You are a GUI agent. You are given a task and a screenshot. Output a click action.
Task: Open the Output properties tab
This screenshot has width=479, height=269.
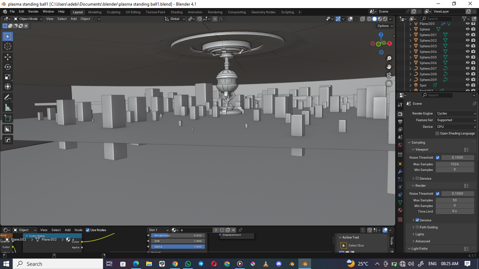point(400,122)
